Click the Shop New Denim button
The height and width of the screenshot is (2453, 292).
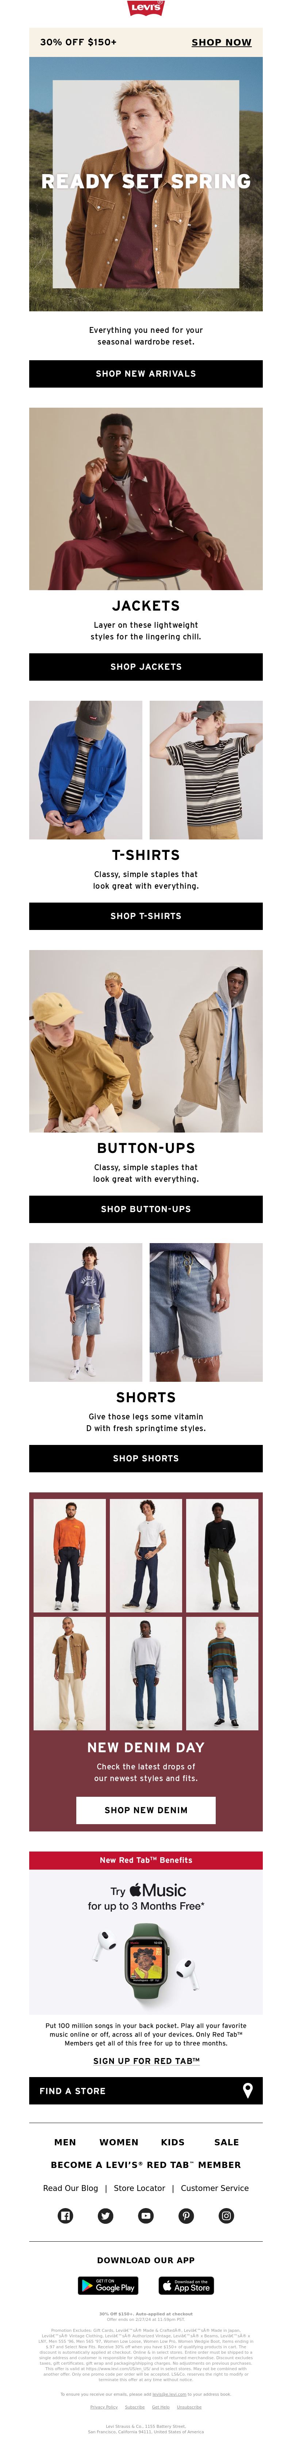coord(146,1809)
